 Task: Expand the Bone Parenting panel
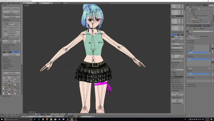coord(7,60)
